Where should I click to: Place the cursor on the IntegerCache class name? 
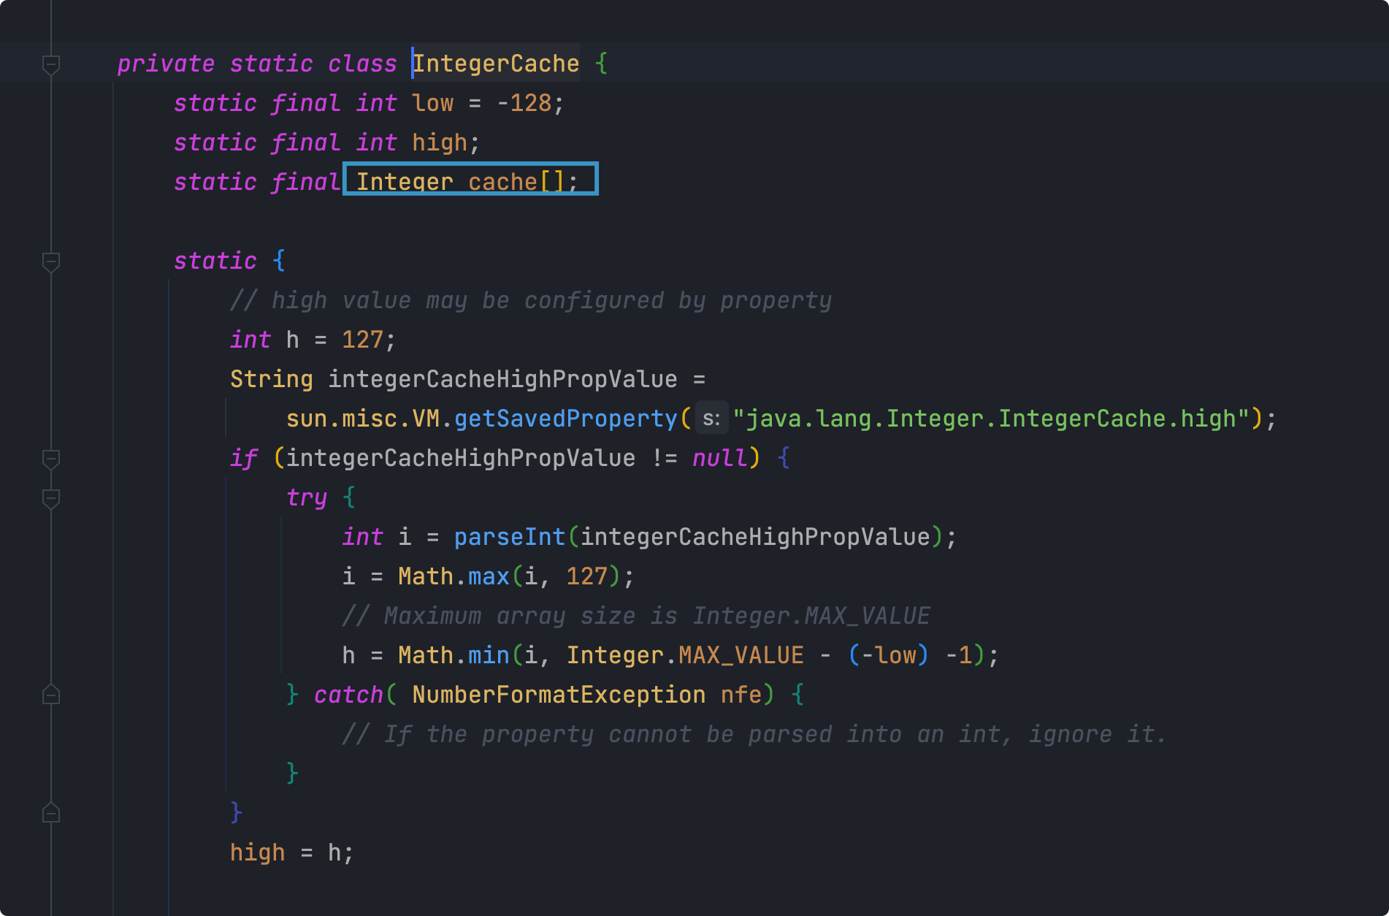(x=497, y=64)
